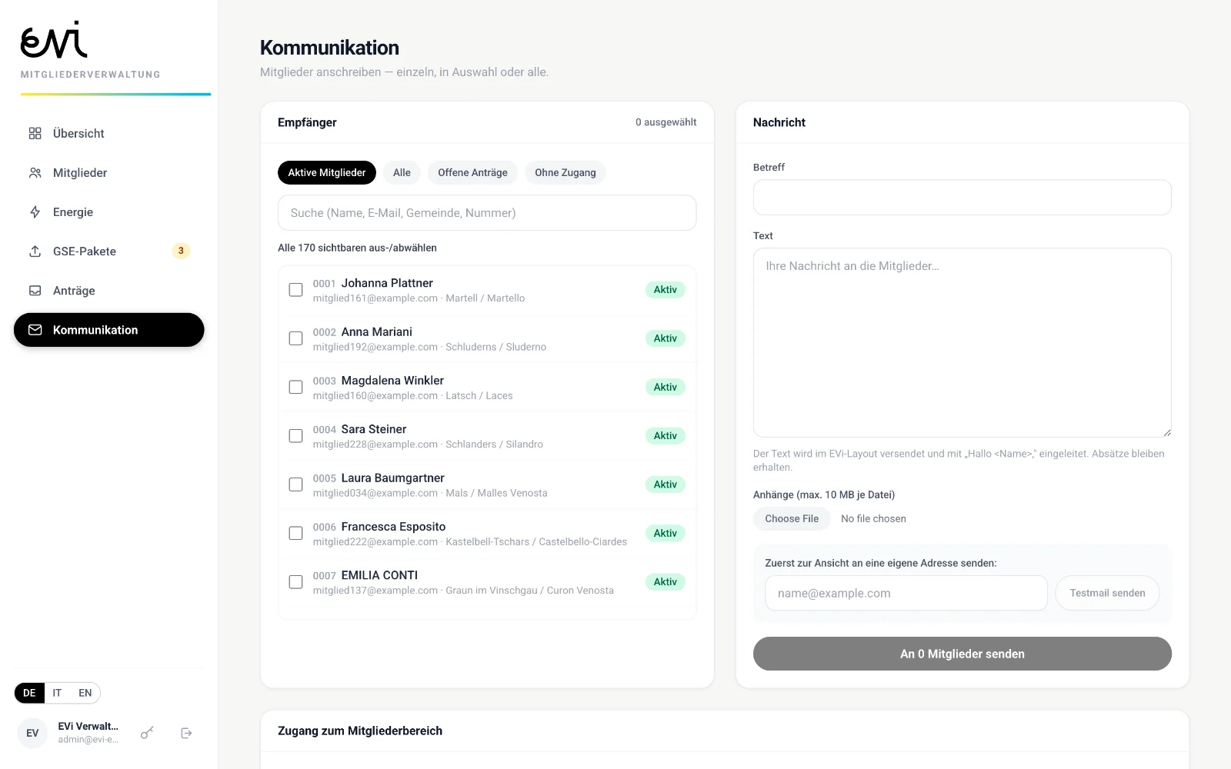The image size is (1231, 769).
Task: Switch language to EN
Action: pyautogui.click(x=85, y=693)
